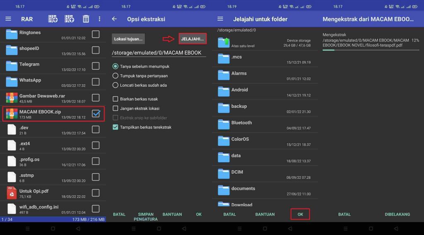Tap the Untuk Opi.pdf file icon
Viewport: 424px width, 235px height.
[12, 193]
